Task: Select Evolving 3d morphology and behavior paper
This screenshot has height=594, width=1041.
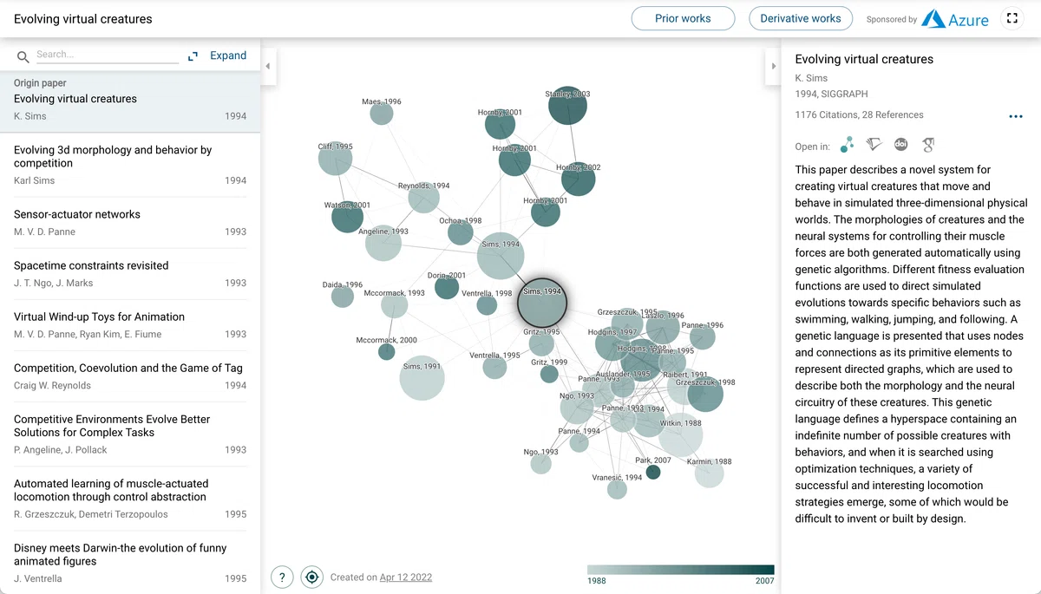Action: click(130, 165)
